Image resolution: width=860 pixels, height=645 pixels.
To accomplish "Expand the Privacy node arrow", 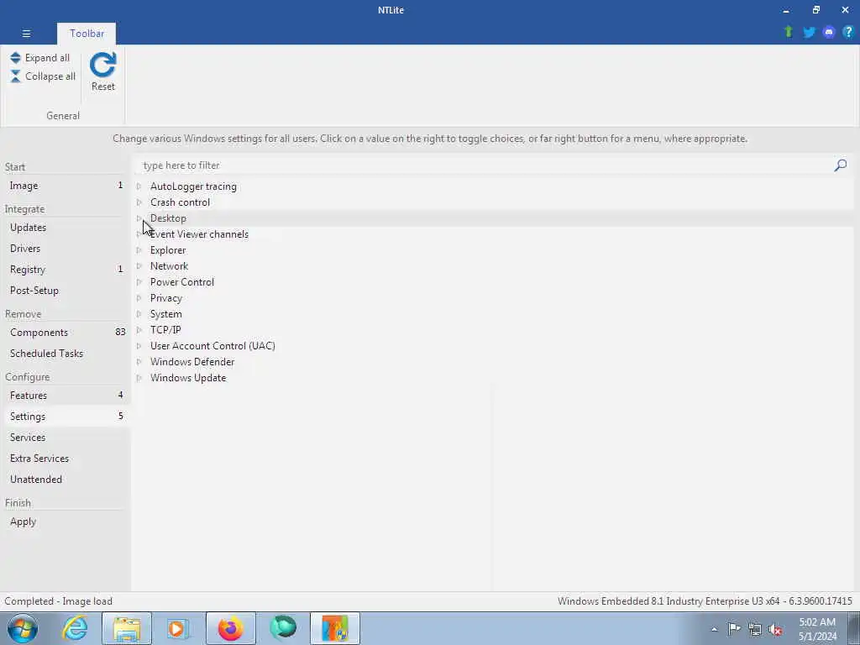I will (139, 298).
